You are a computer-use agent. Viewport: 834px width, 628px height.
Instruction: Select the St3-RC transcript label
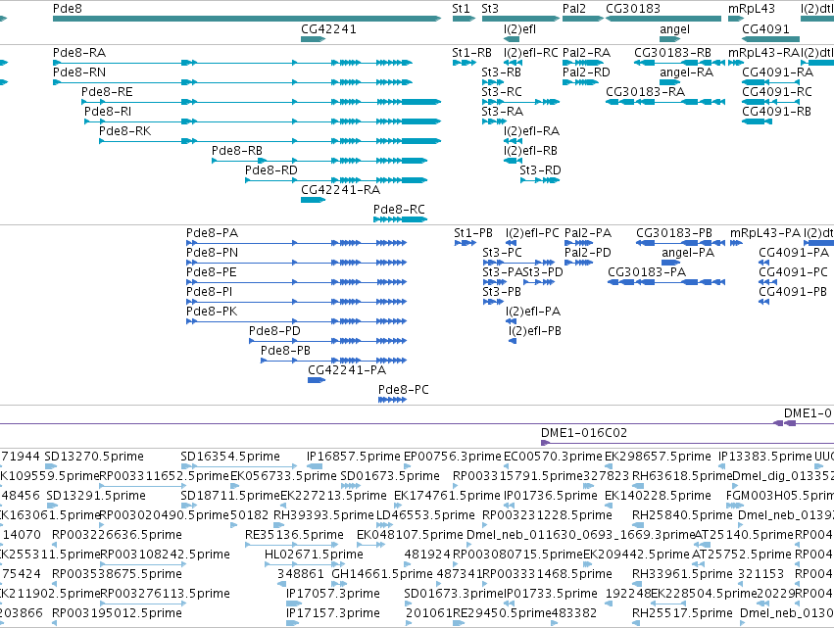coord(502,92)
